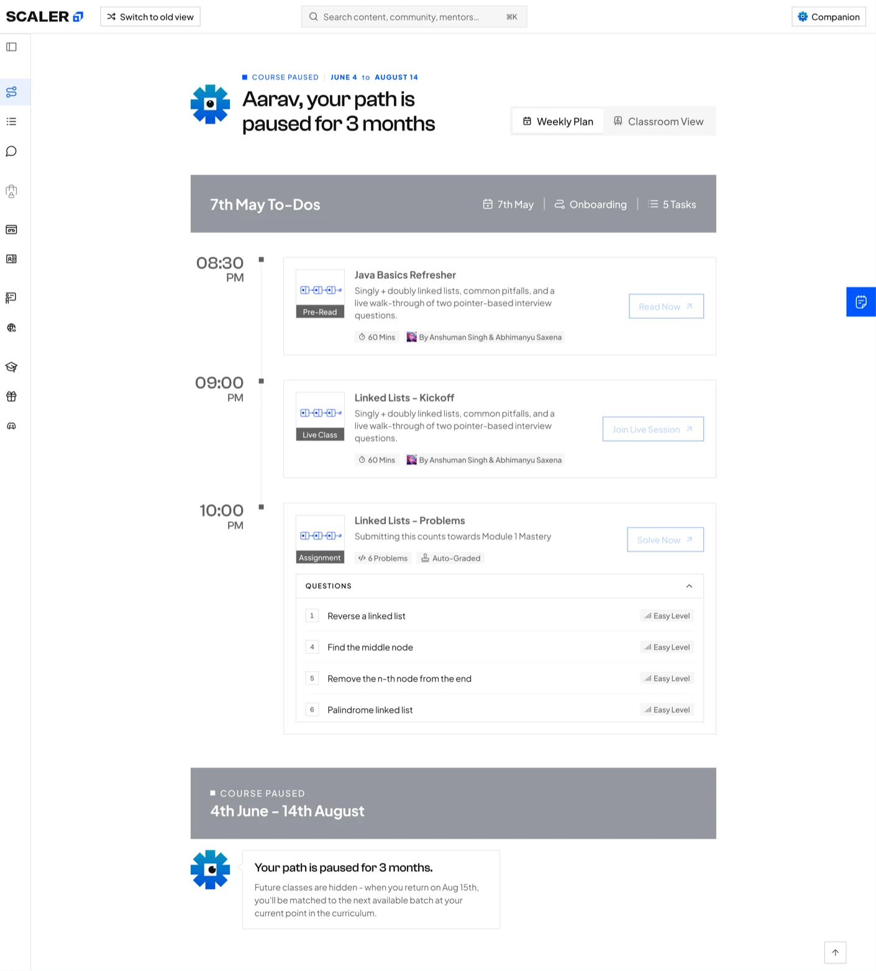Click the 4th June – 14th August banner text
The height and width of the screenshot is (971, 876).
coord(287,811)
